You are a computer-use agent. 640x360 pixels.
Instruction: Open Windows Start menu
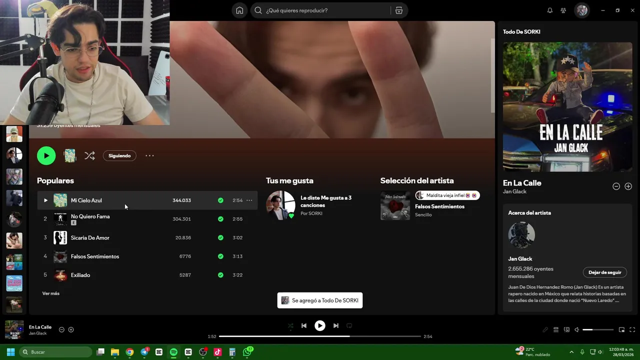(x=10, y=352)
